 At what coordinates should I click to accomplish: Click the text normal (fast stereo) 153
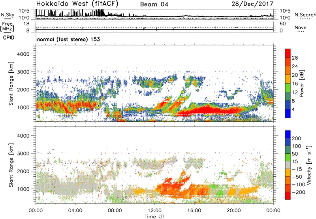coord(68,39)
